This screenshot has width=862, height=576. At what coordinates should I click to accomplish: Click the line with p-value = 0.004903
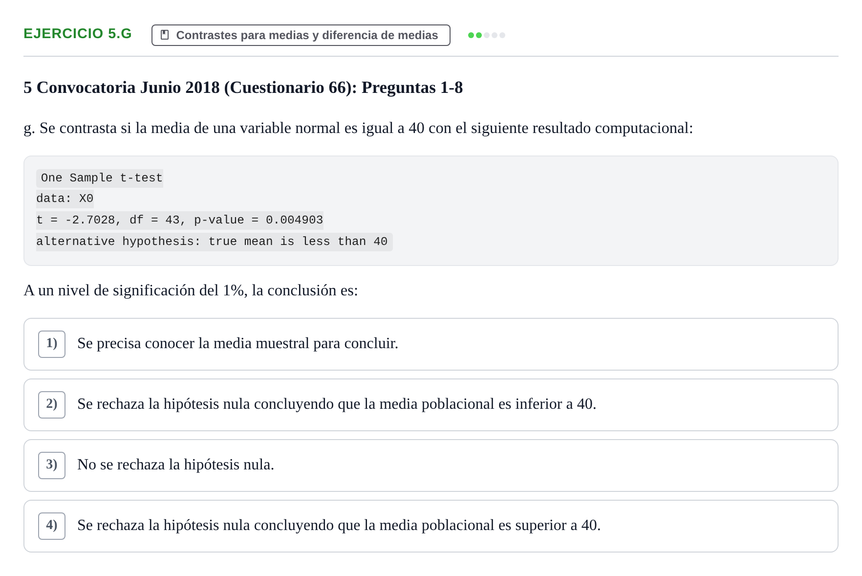coord(180,220)
